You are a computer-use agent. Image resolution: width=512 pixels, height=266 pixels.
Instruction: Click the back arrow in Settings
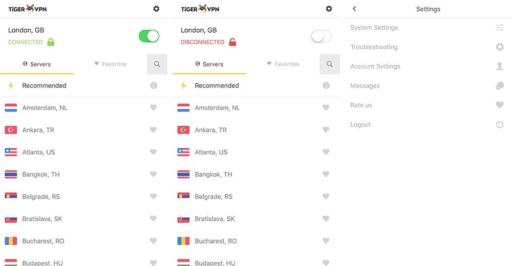pyautogui.click(x=354, y=9)
